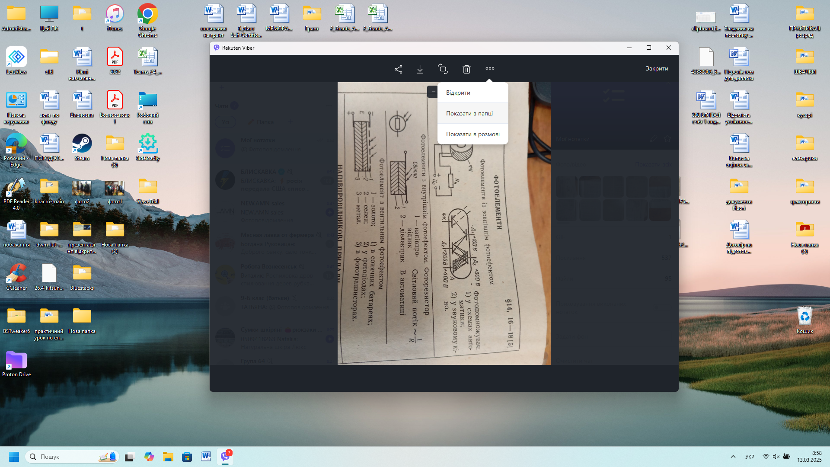Delete the photo with the trash icon
Screen dimensions: 830x467
tap(466, 69)
